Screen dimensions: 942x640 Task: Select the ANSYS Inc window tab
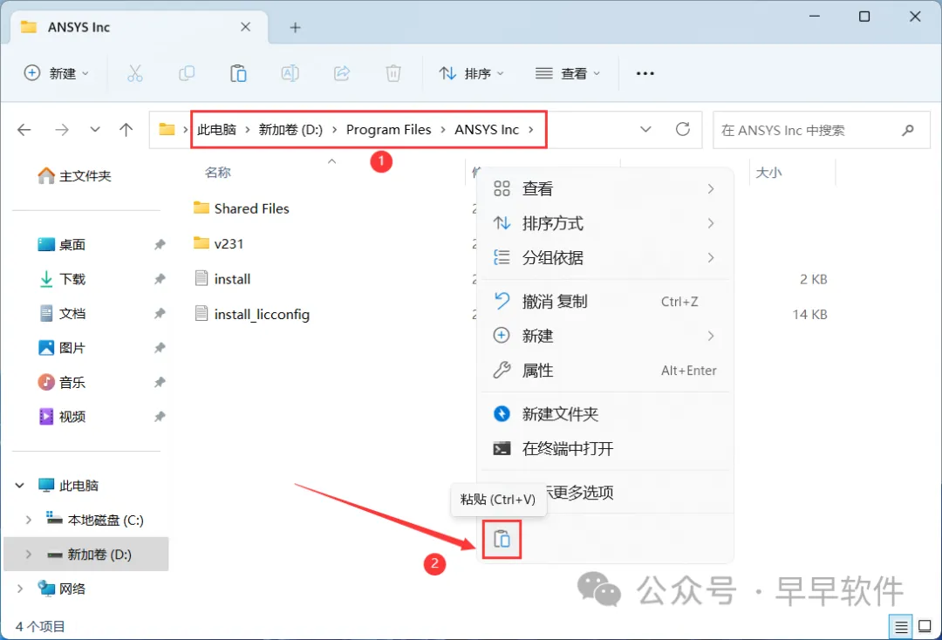[x=140, y=27]
